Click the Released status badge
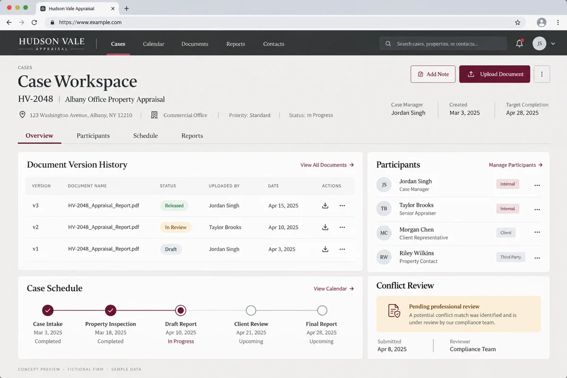The height and width of the screenshot is (378, 567). pos(174,206)
